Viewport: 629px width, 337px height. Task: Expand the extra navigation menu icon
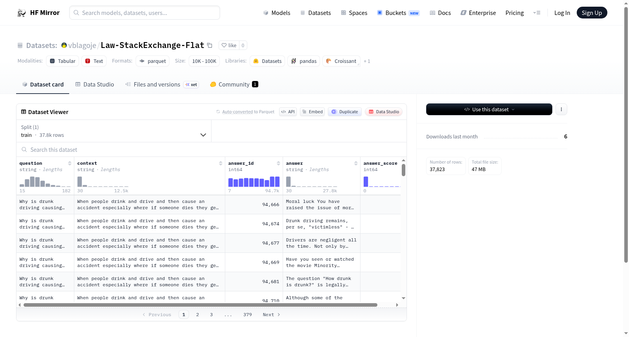(x=537, y=13)
